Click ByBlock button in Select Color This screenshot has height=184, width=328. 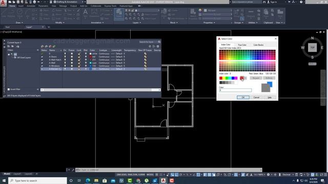pyautogui.click(x=269, y=78)
